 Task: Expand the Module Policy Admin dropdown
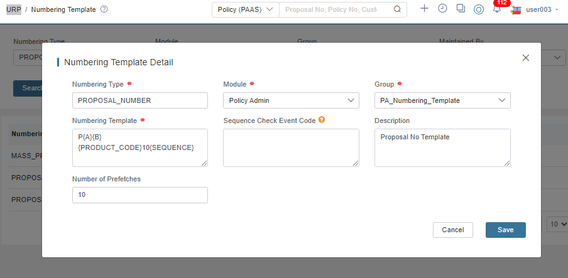[292, 100]
